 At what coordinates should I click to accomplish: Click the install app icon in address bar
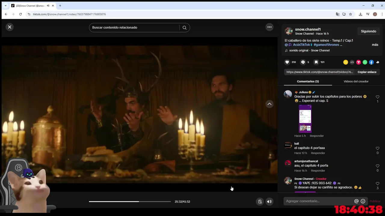pos(344,14)
